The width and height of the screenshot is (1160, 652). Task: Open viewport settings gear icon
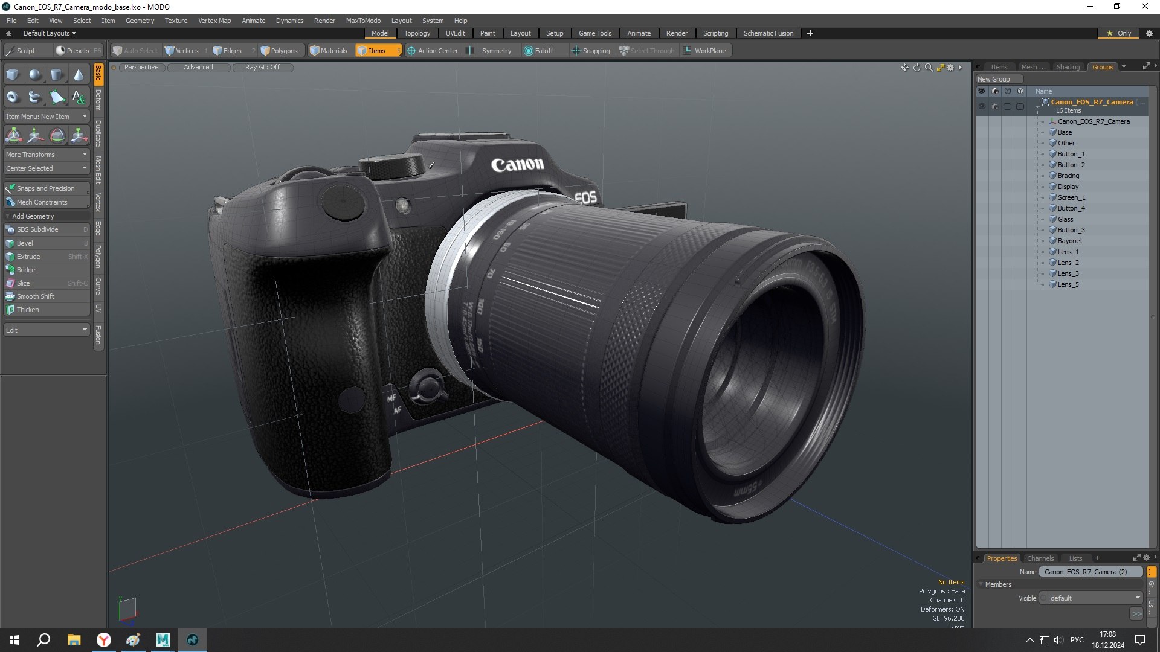[x=950, y=68]
